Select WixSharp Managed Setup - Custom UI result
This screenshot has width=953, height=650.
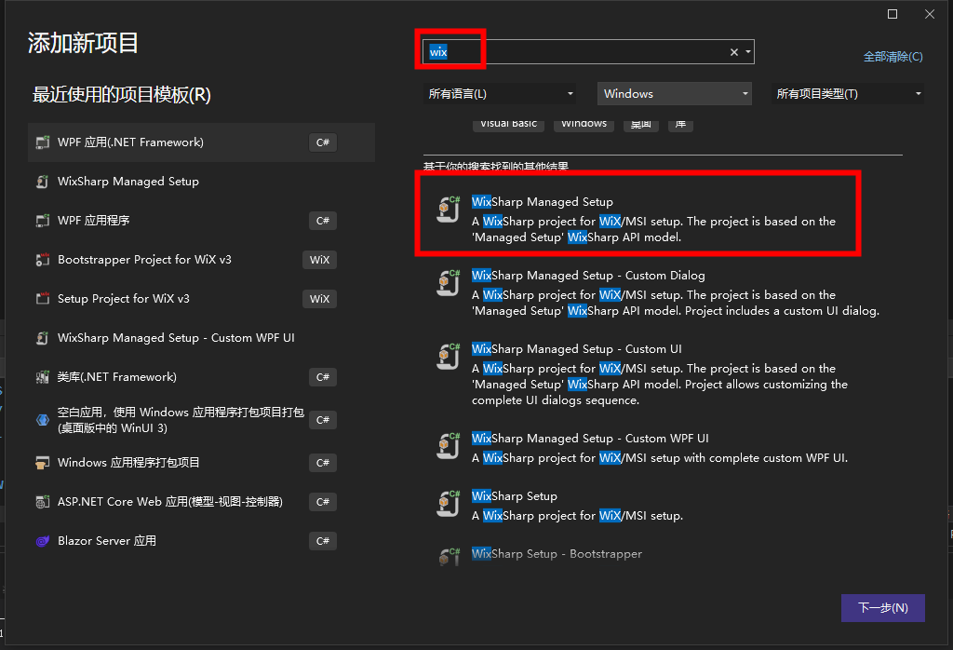pyautogui.click(x=663, y=374)
